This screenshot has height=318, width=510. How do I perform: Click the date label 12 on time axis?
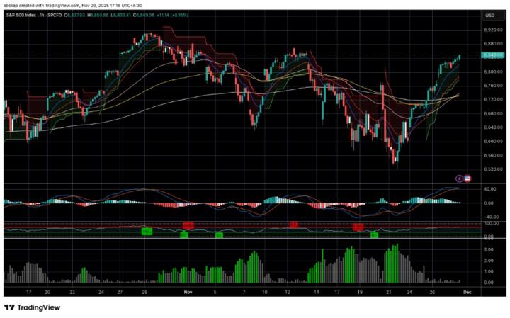coord(288,292)
